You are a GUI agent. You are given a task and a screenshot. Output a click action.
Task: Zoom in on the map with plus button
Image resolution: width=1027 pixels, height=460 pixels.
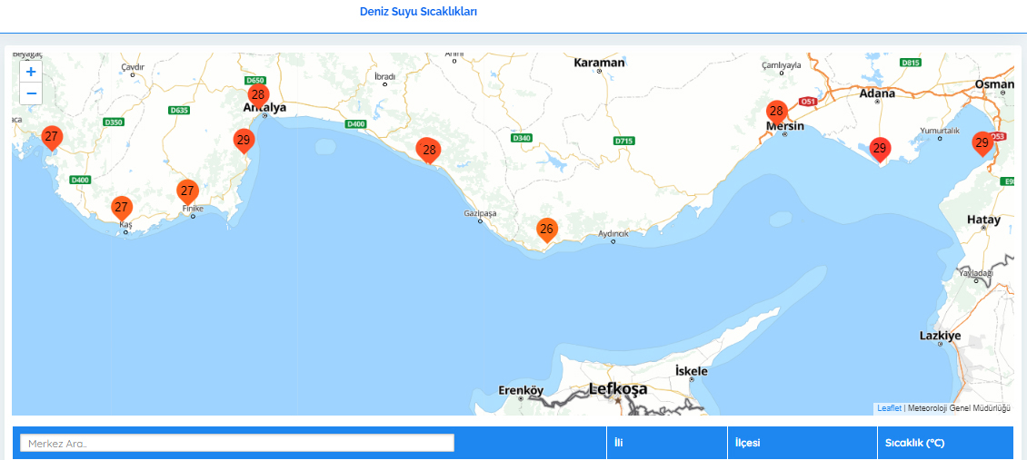pos(31,71)
